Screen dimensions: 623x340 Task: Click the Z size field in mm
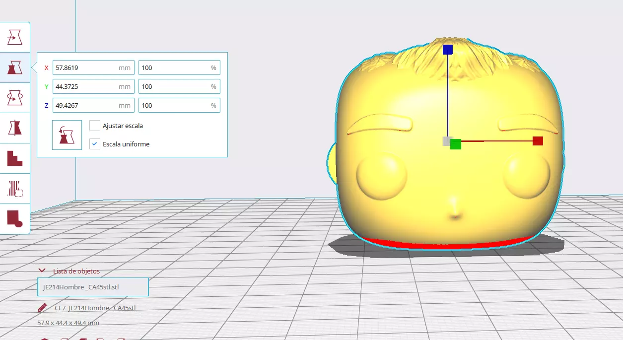click(x=93, y=105)
